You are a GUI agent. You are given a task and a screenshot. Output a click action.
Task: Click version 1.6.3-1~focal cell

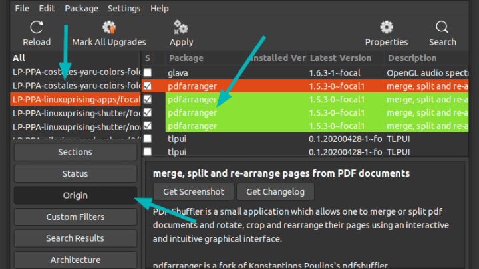point(335,73)
